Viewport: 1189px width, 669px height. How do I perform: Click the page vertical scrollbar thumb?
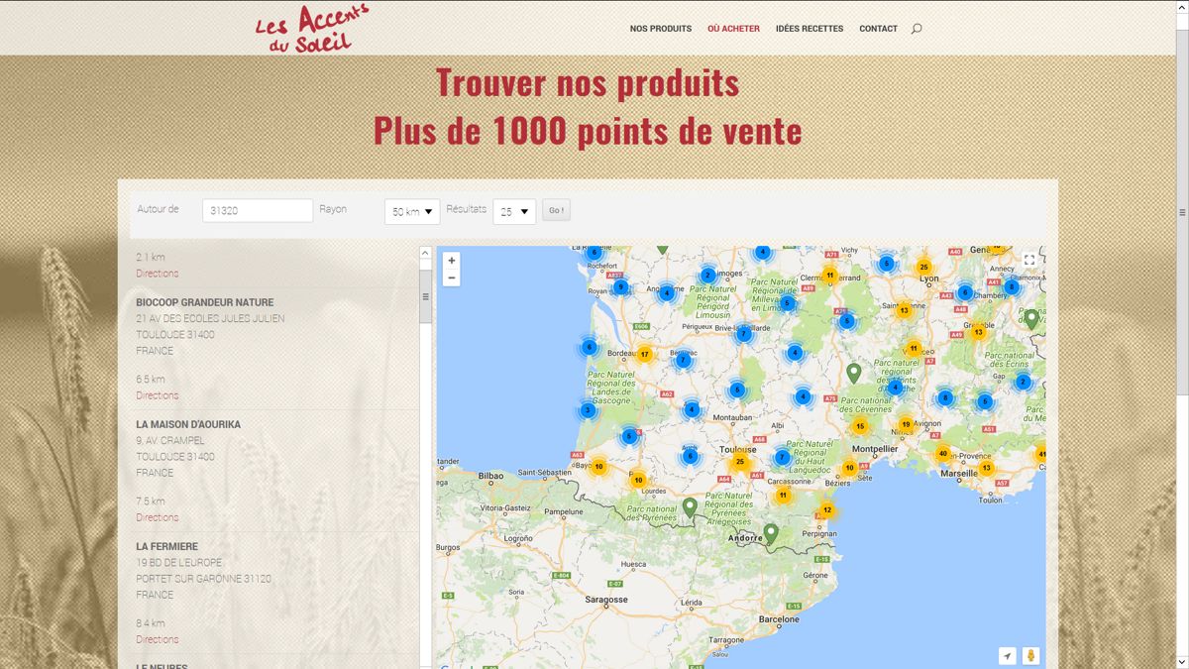[x=1182, y=212]
